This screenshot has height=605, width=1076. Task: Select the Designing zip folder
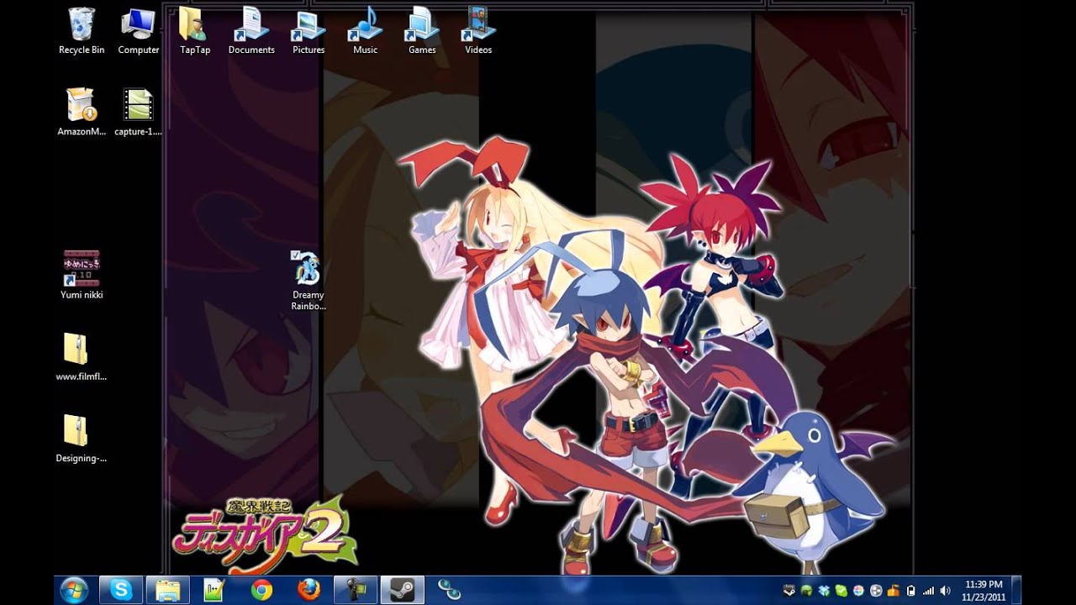point(76,432)
